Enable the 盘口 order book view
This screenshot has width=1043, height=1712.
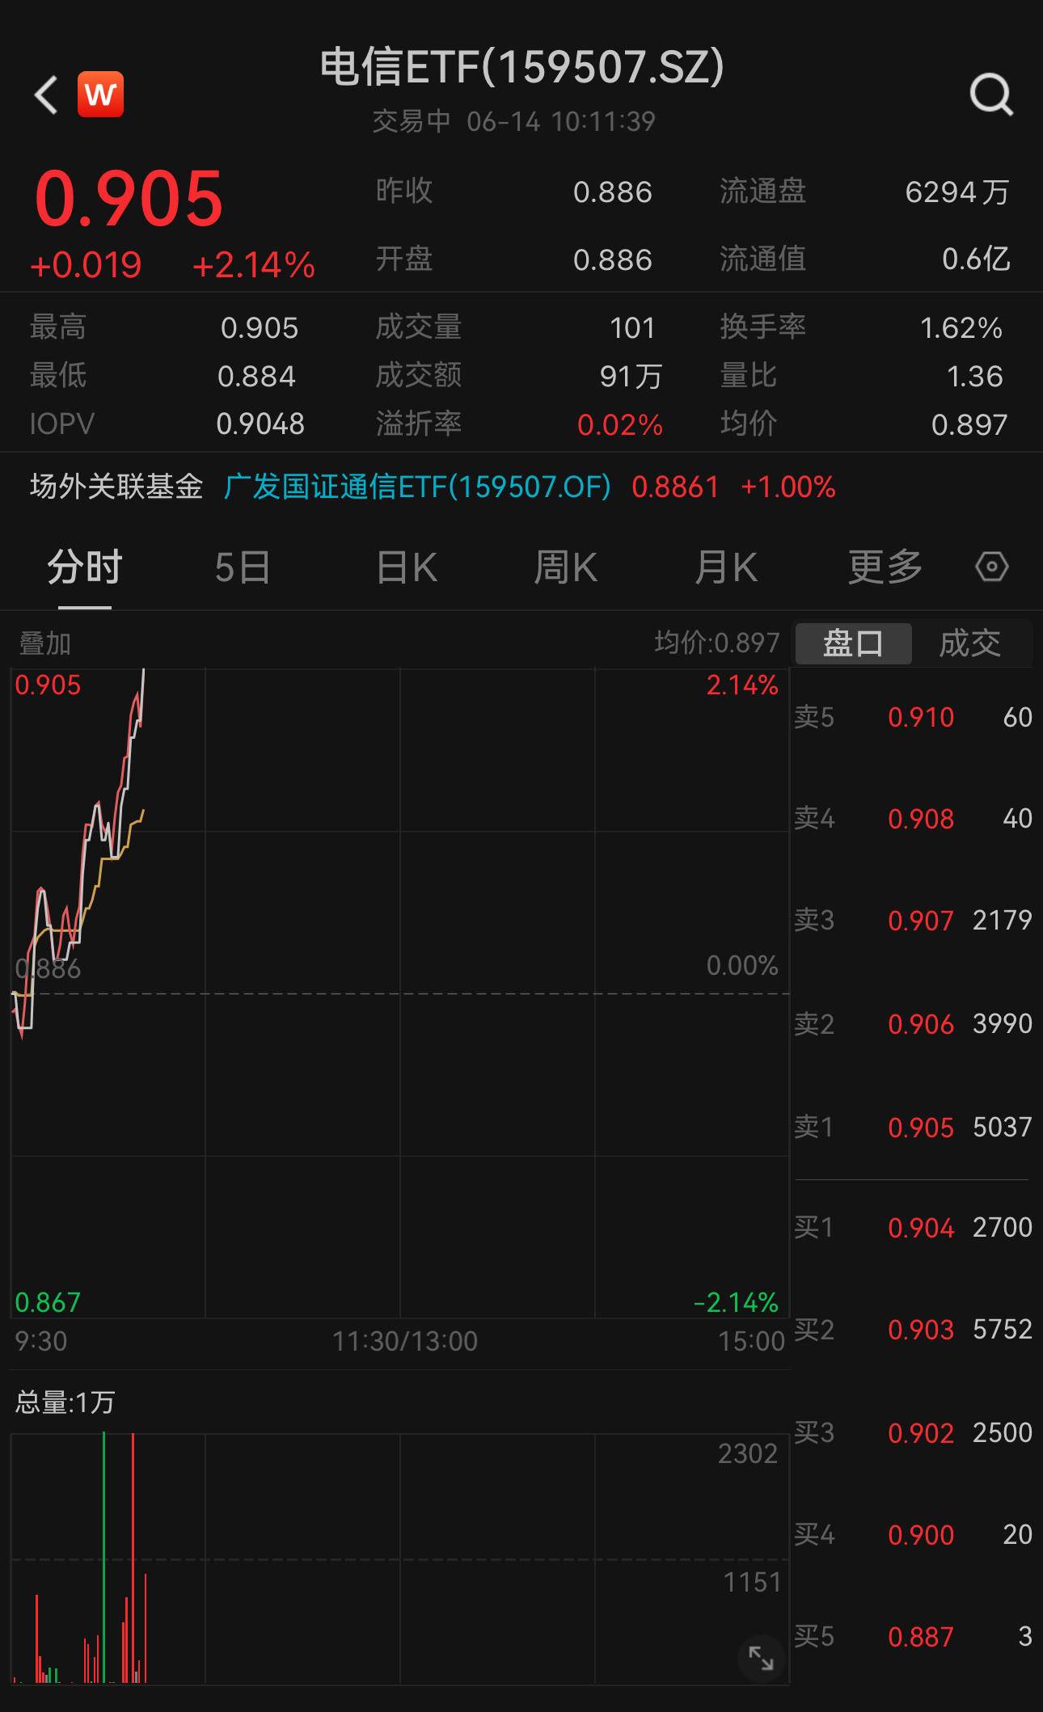(853, 643)
